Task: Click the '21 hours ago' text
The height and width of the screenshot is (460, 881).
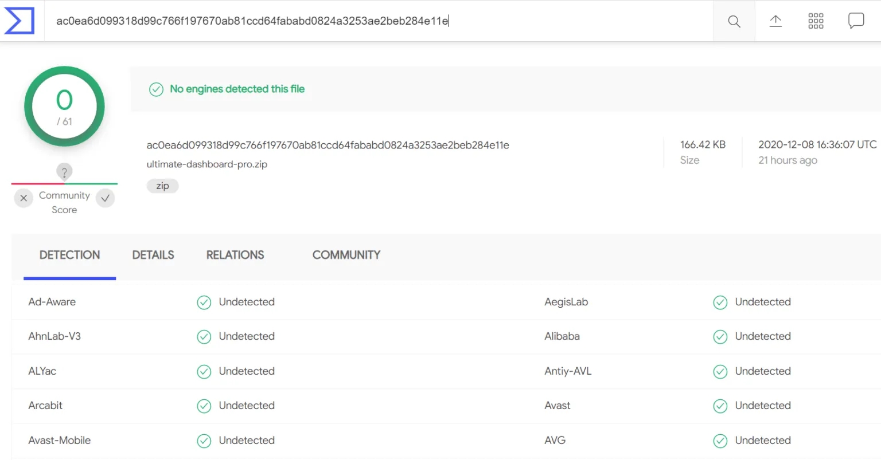Action: 788,160
